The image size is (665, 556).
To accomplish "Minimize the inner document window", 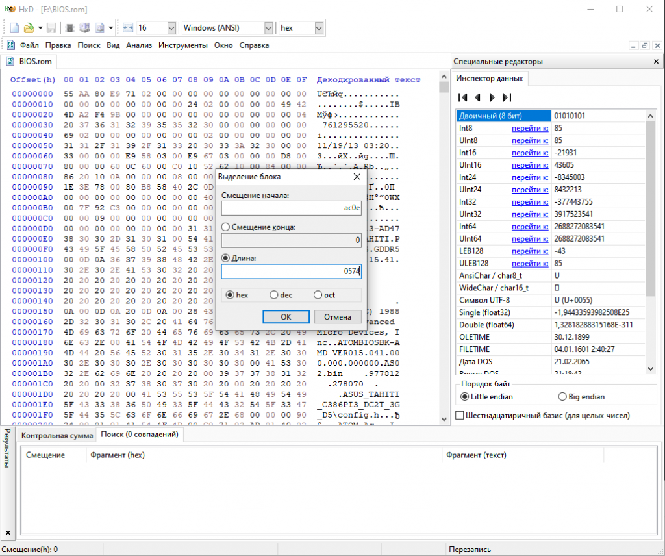I will click(633, 45).
